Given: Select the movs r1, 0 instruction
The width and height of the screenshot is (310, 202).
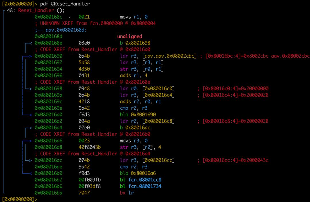Looking at the screenshot, I should tap(134, 17).
